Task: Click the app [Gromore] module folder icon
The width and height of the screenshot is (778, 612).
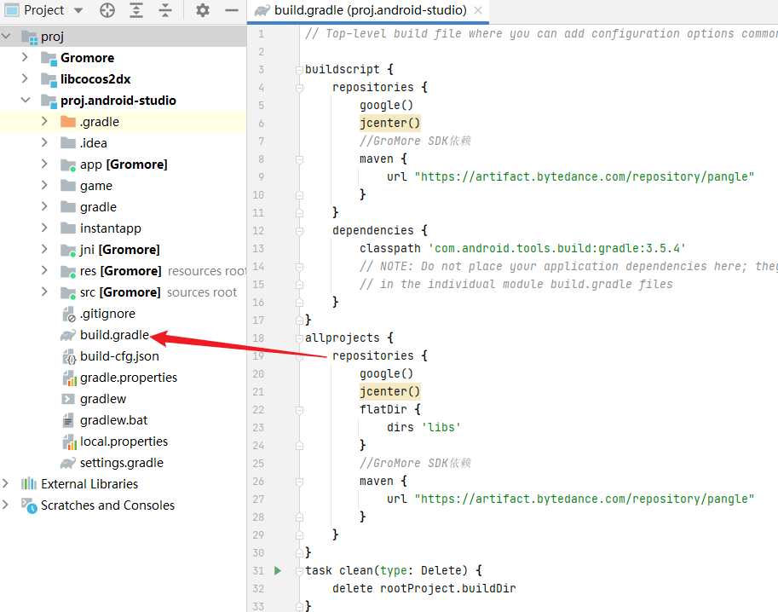Action: (68, 165)
